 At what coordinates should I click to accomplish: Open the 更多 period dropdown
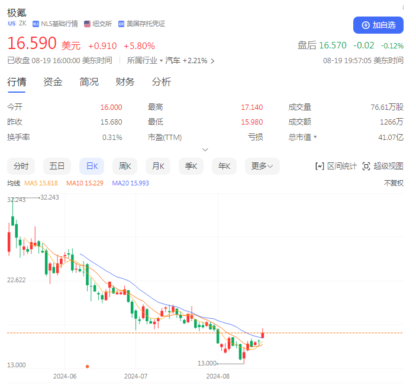[262, 167]
